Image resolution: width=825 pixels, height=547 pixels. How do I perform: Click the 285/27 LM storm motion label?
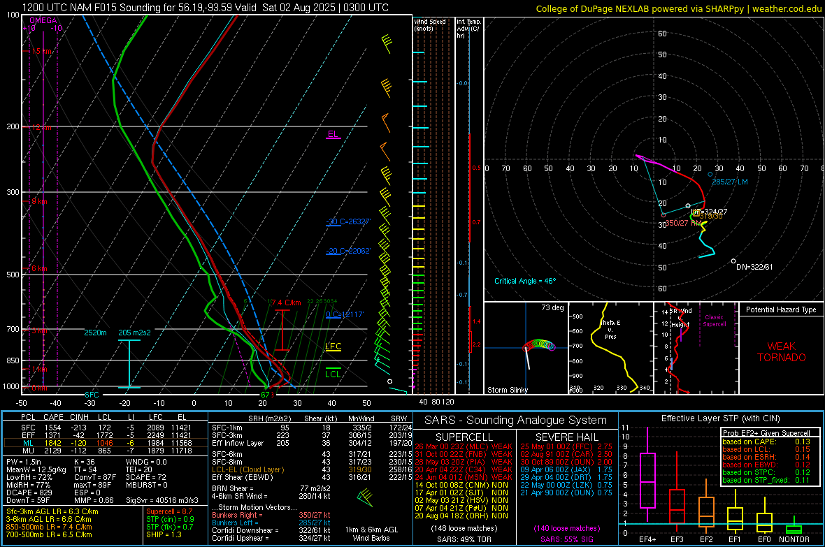pos(729,182)
